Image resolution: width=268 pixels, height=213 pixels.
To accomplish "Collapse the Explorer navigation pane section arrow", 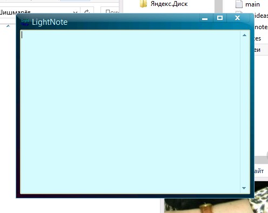I will pyautogui.click(x=8, y=26).
